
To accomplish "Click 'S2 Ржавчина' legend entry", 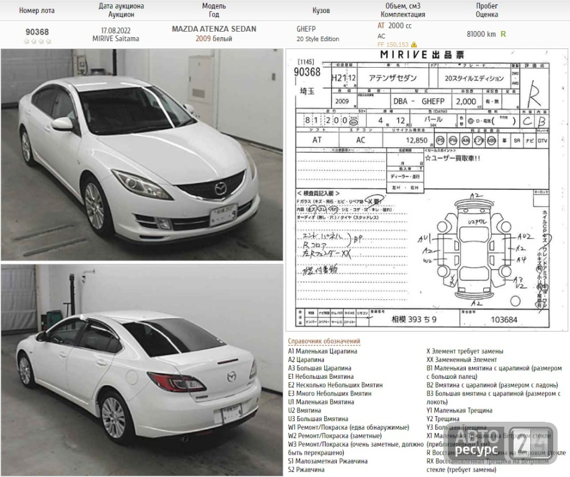I will coord(306,470).
